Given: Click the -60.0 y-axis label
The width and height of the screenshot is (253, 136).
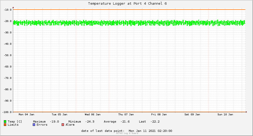Looking at the screenshot, I should [8, 67].
